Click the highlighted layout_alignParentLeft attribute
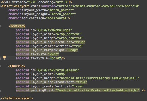 click(50, 42)
